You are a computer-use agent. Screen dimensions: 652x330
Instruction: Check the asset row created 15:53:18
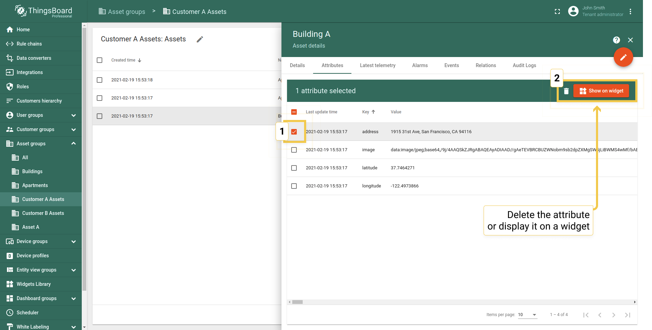tap(100, 80)
